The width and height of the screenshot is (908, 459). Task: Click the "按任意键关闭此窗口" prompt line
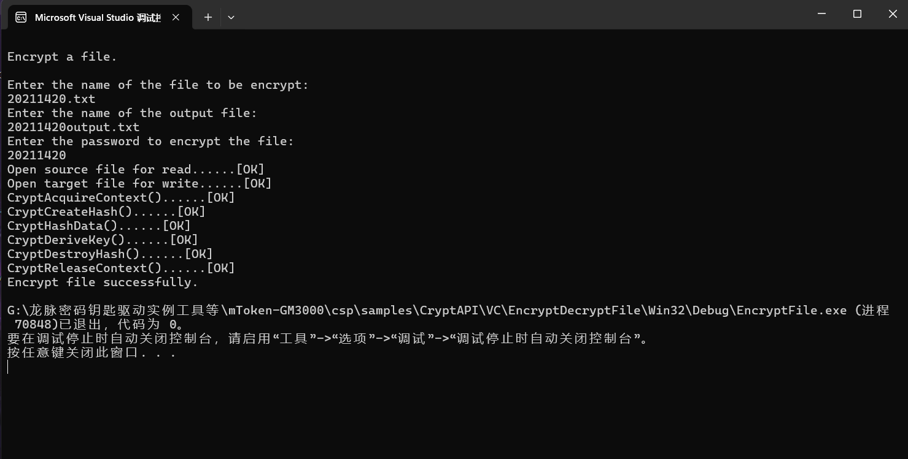coord(91,353)
